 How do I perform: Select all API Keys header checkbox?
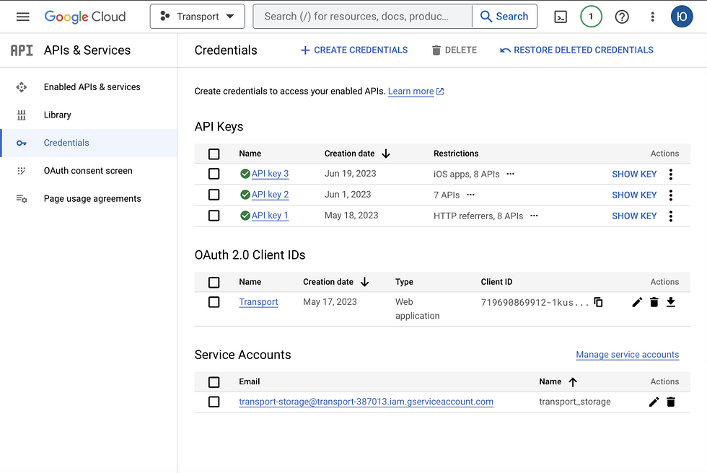[x=214, y=154]
